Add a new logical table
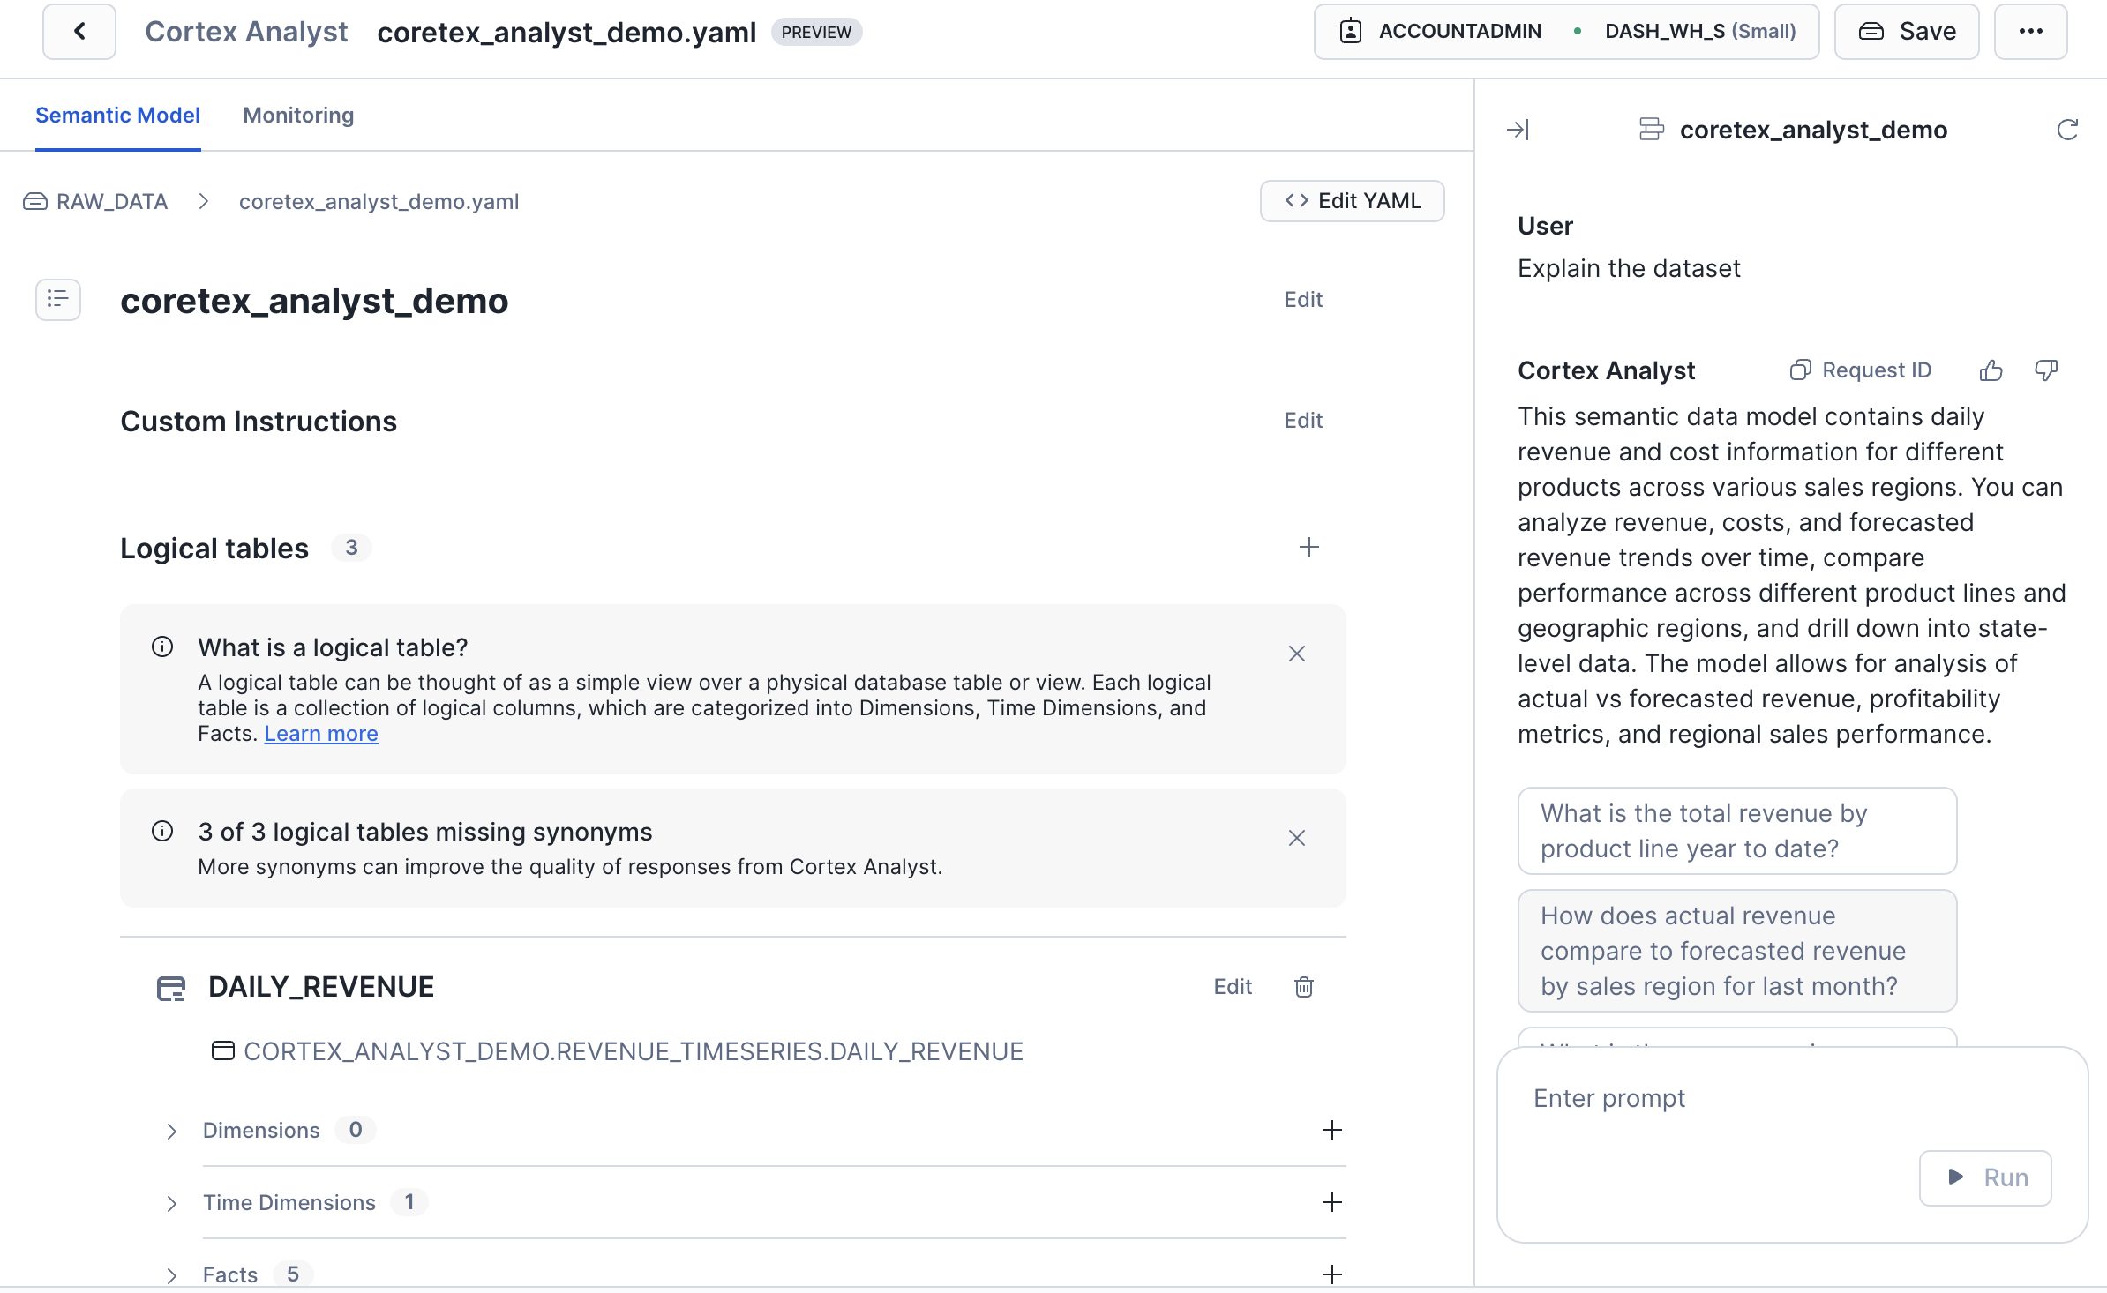Screen dimensions: 2107x1293 (x=1308, y=548)
